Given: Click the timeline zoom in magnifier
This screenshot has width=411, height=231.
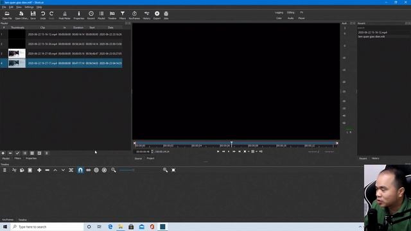Looking at the screenshot, I should pos(165,170).
